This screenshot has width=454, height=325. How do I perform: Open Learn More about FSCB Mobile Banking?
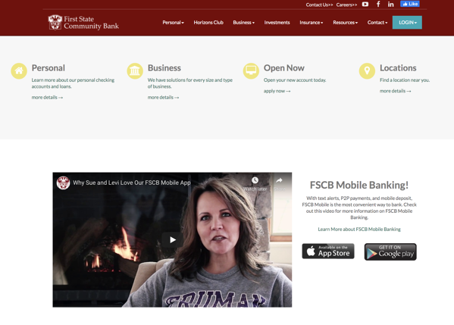pos(359,230)
